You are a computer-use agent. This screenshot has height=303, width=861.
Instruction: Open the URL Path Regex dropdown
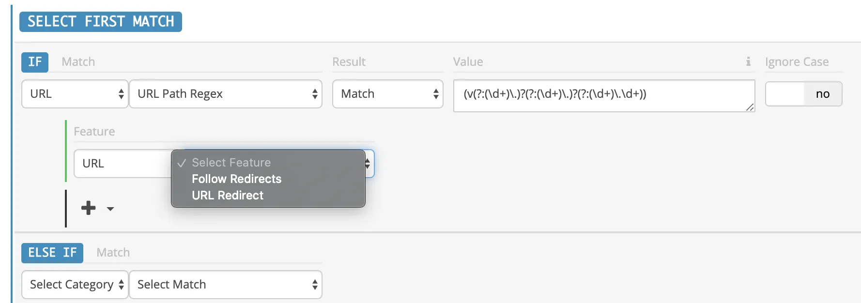point(225,94)
